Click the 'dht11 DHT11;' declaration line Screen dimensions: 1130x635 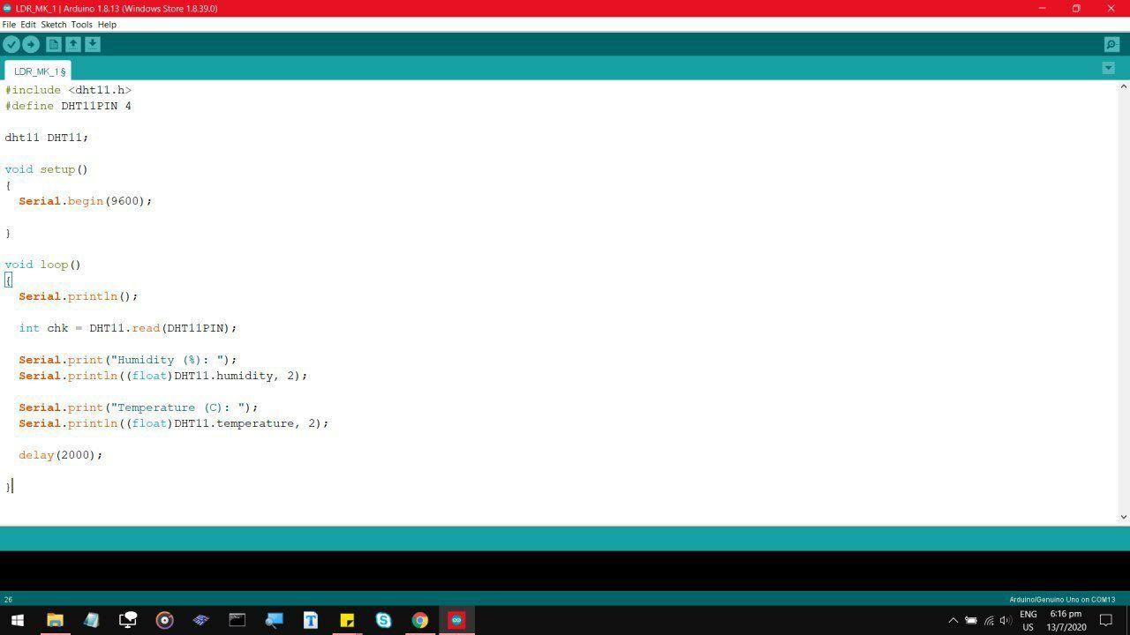47,138
